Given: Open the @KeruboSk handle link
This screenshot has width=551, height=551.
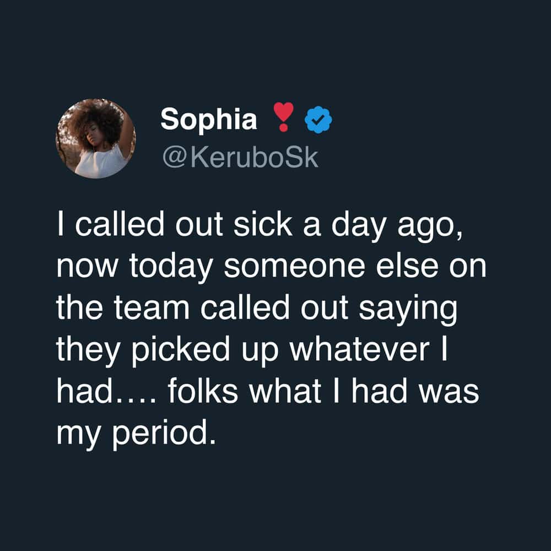Looking at the screenshot, I should 240,158.
